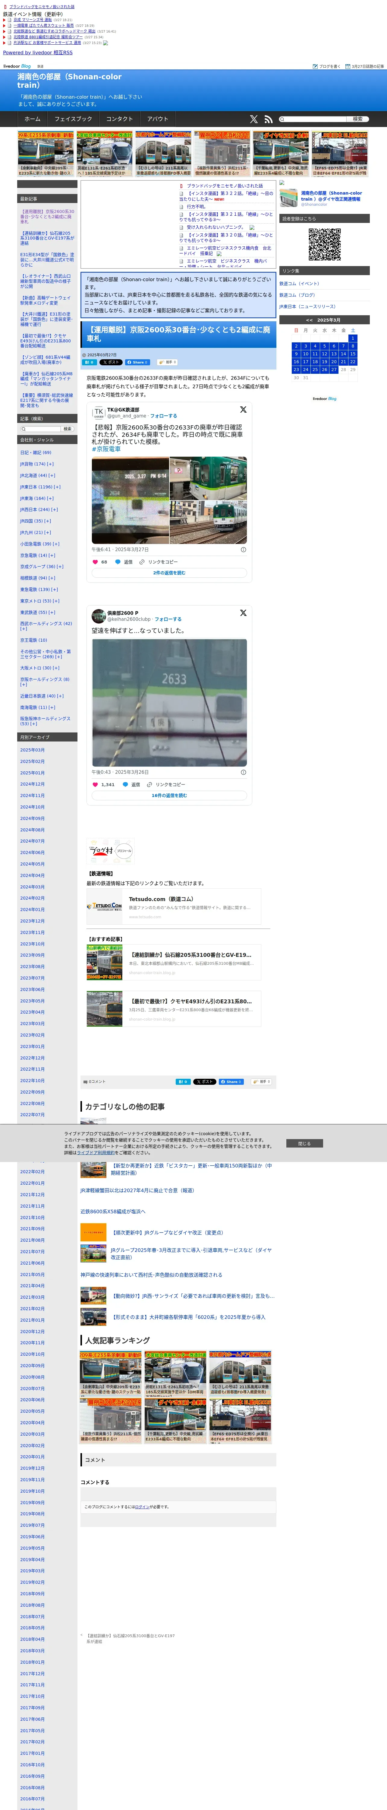Click フォローする next to @gun_and_game
This screenshot has width=387, height=1810.
(163, 416)
